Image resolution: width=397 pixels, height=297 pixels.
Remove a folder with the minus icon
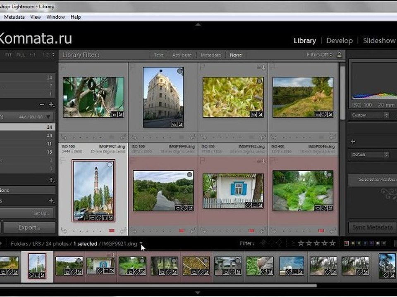(42, 104)
